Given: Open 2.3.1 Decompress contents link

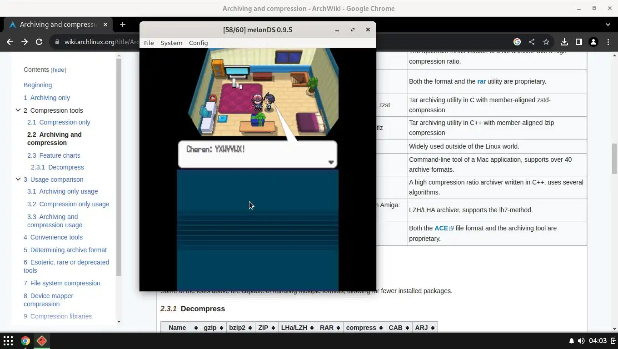Looking at the screenshot, I should point(57,167).
